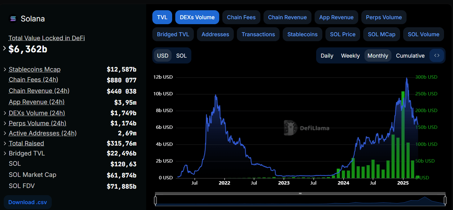Show Stablecoins on the chart
This screenshot has width=453, height=210.
tap(303, 34)
